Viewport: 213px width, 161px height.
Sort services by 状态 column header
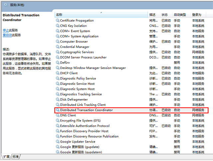[165, 15]
